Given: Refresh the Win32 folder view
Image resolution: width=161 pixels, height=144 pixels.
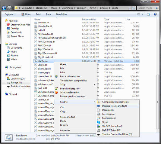Looking at the screenshot, I should (x=133, y=8).
